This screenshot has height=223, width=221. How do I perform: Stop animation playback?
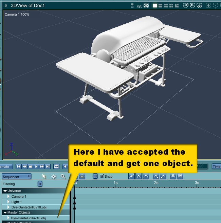coord(30,166)
